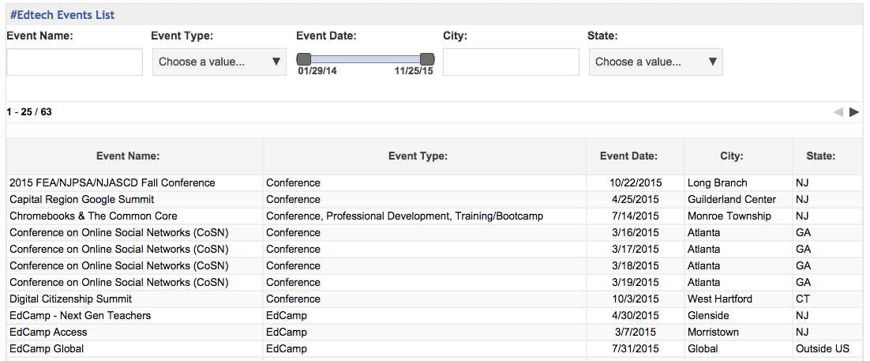Go to previous page of results
The height and width of the screenshot is (361, 870).
[x=838, y=112]
